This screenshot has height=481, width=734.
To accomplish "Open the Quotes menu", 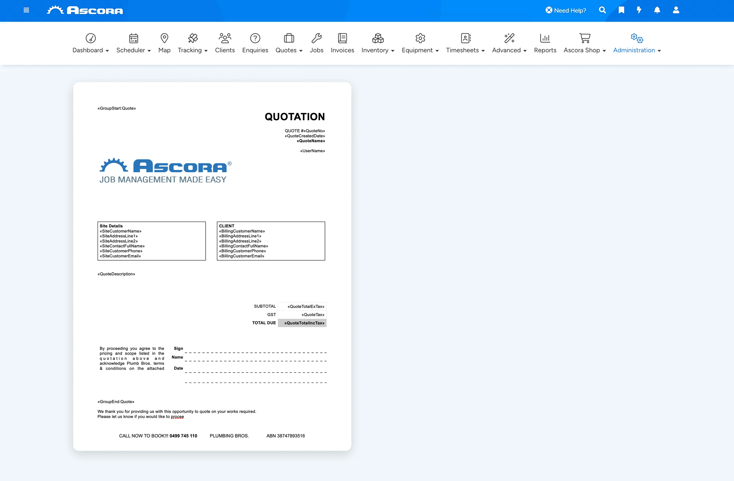I will (x=289, y=44).
